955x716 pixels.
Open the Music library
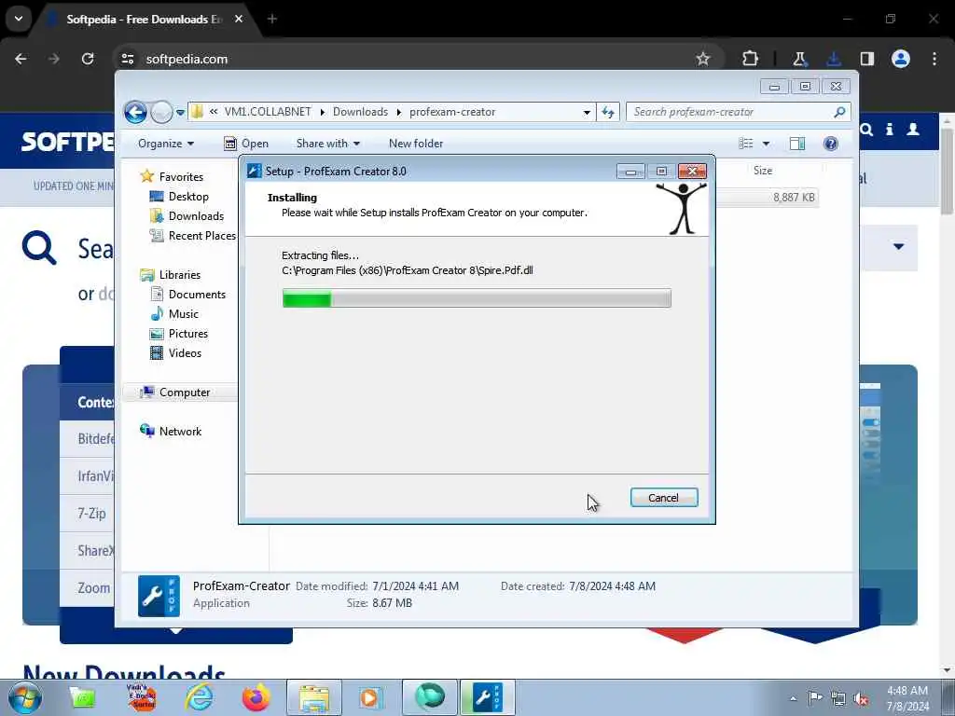click(x=184, y=313)
